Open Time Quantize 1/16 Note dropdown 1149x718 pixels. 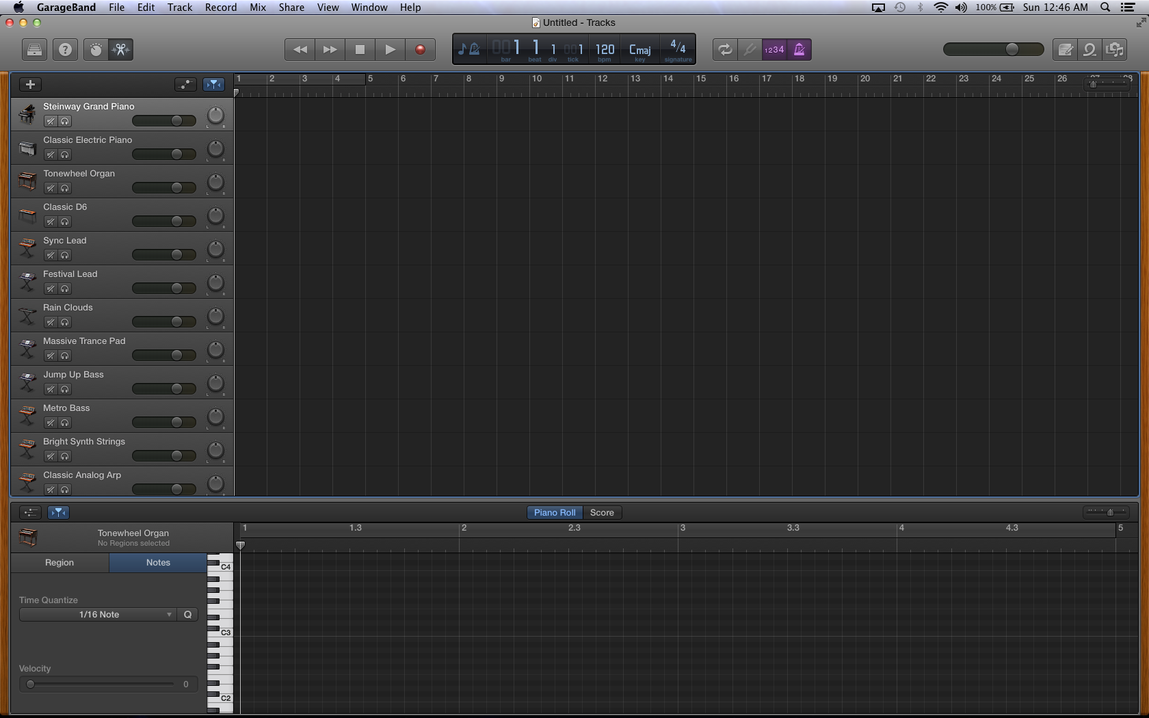tap(98, 615)
